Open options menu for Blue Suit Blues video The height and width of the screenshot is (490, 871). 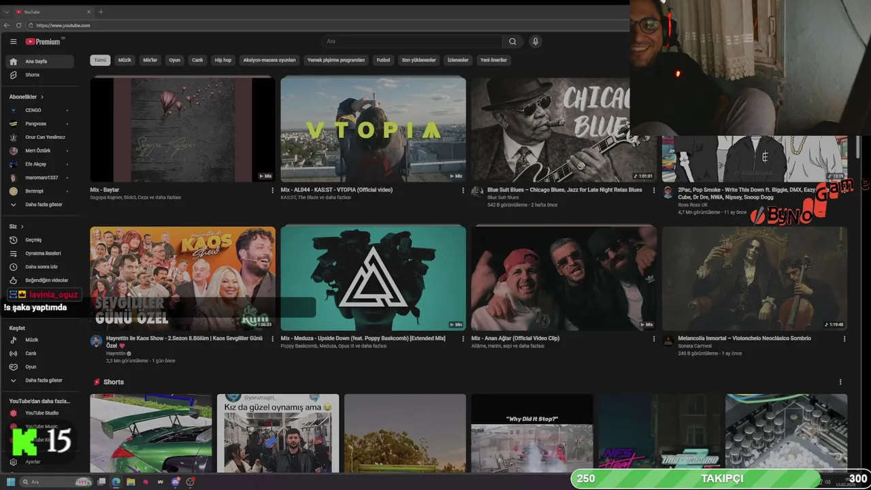(654, 191)
